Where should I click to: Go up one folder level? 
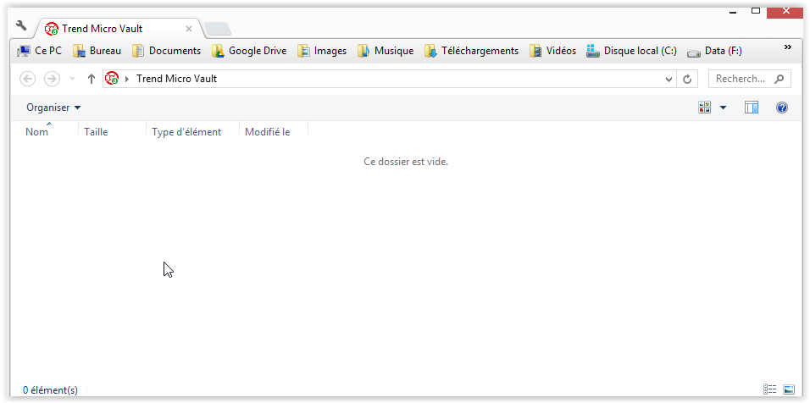point(92,79)
